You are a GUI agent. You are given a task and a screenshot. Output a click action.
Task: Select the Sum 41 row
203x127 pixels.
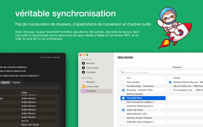coord(28,121)
